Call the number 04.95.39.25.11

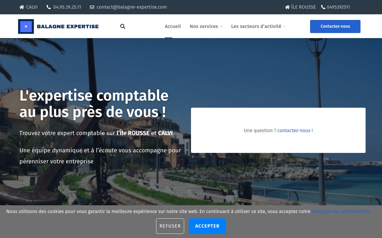pos(67,7)
